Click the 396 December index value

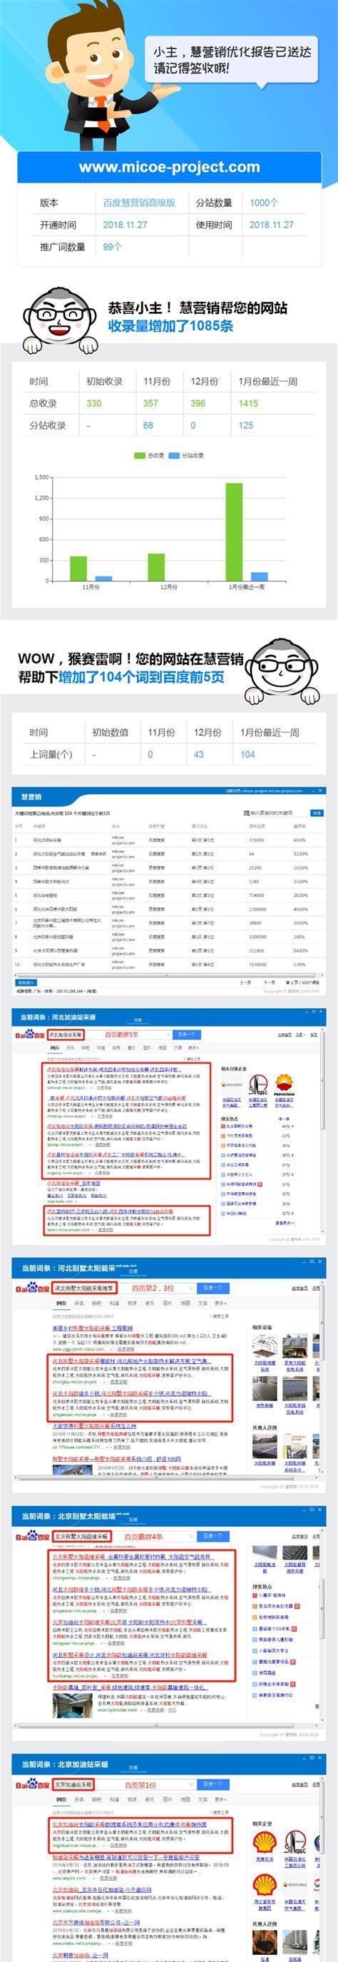pos(198,404)
